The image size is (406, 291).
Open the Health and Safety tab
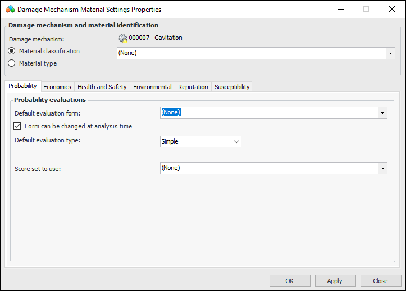102,87
